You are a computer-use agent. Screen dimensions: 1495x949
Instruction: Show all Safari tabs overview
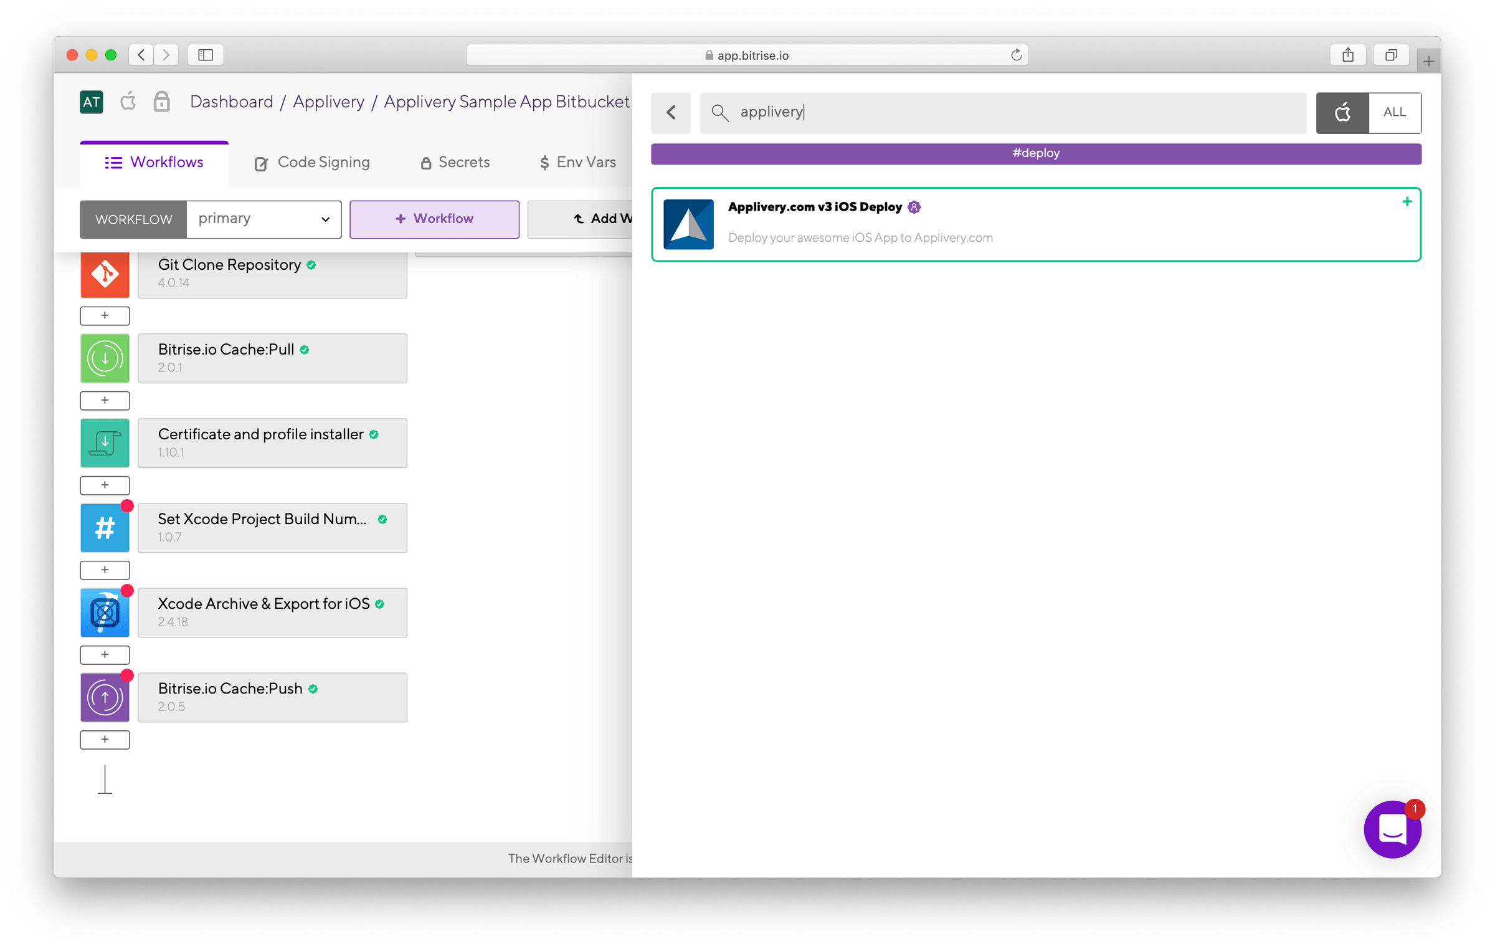(1391, 55)
